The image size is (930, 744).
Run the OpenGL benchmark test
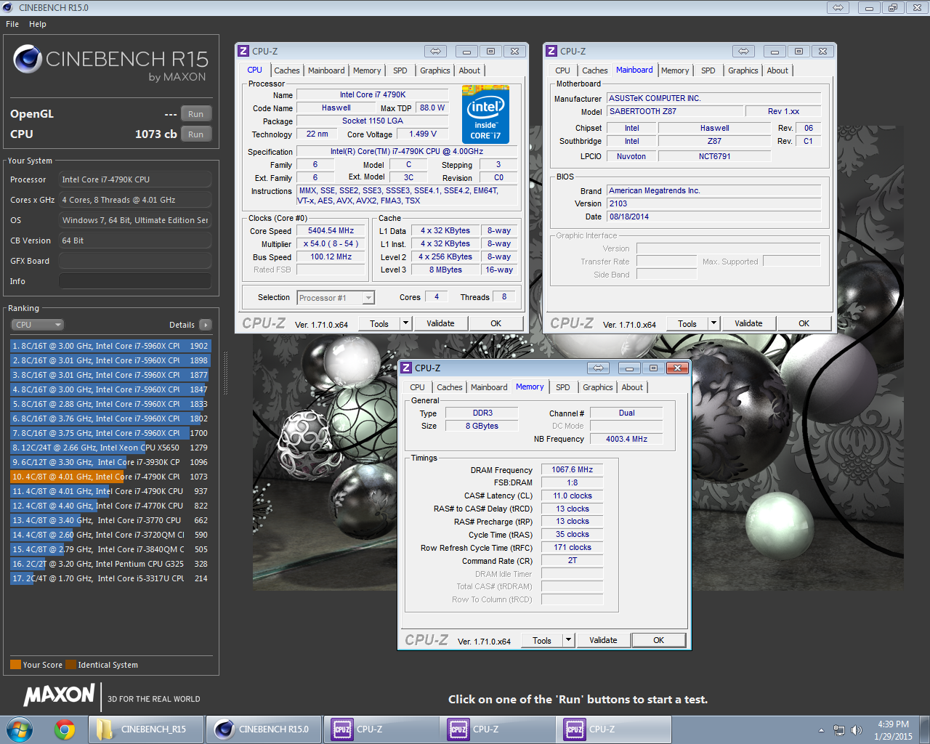pos(196,114)
